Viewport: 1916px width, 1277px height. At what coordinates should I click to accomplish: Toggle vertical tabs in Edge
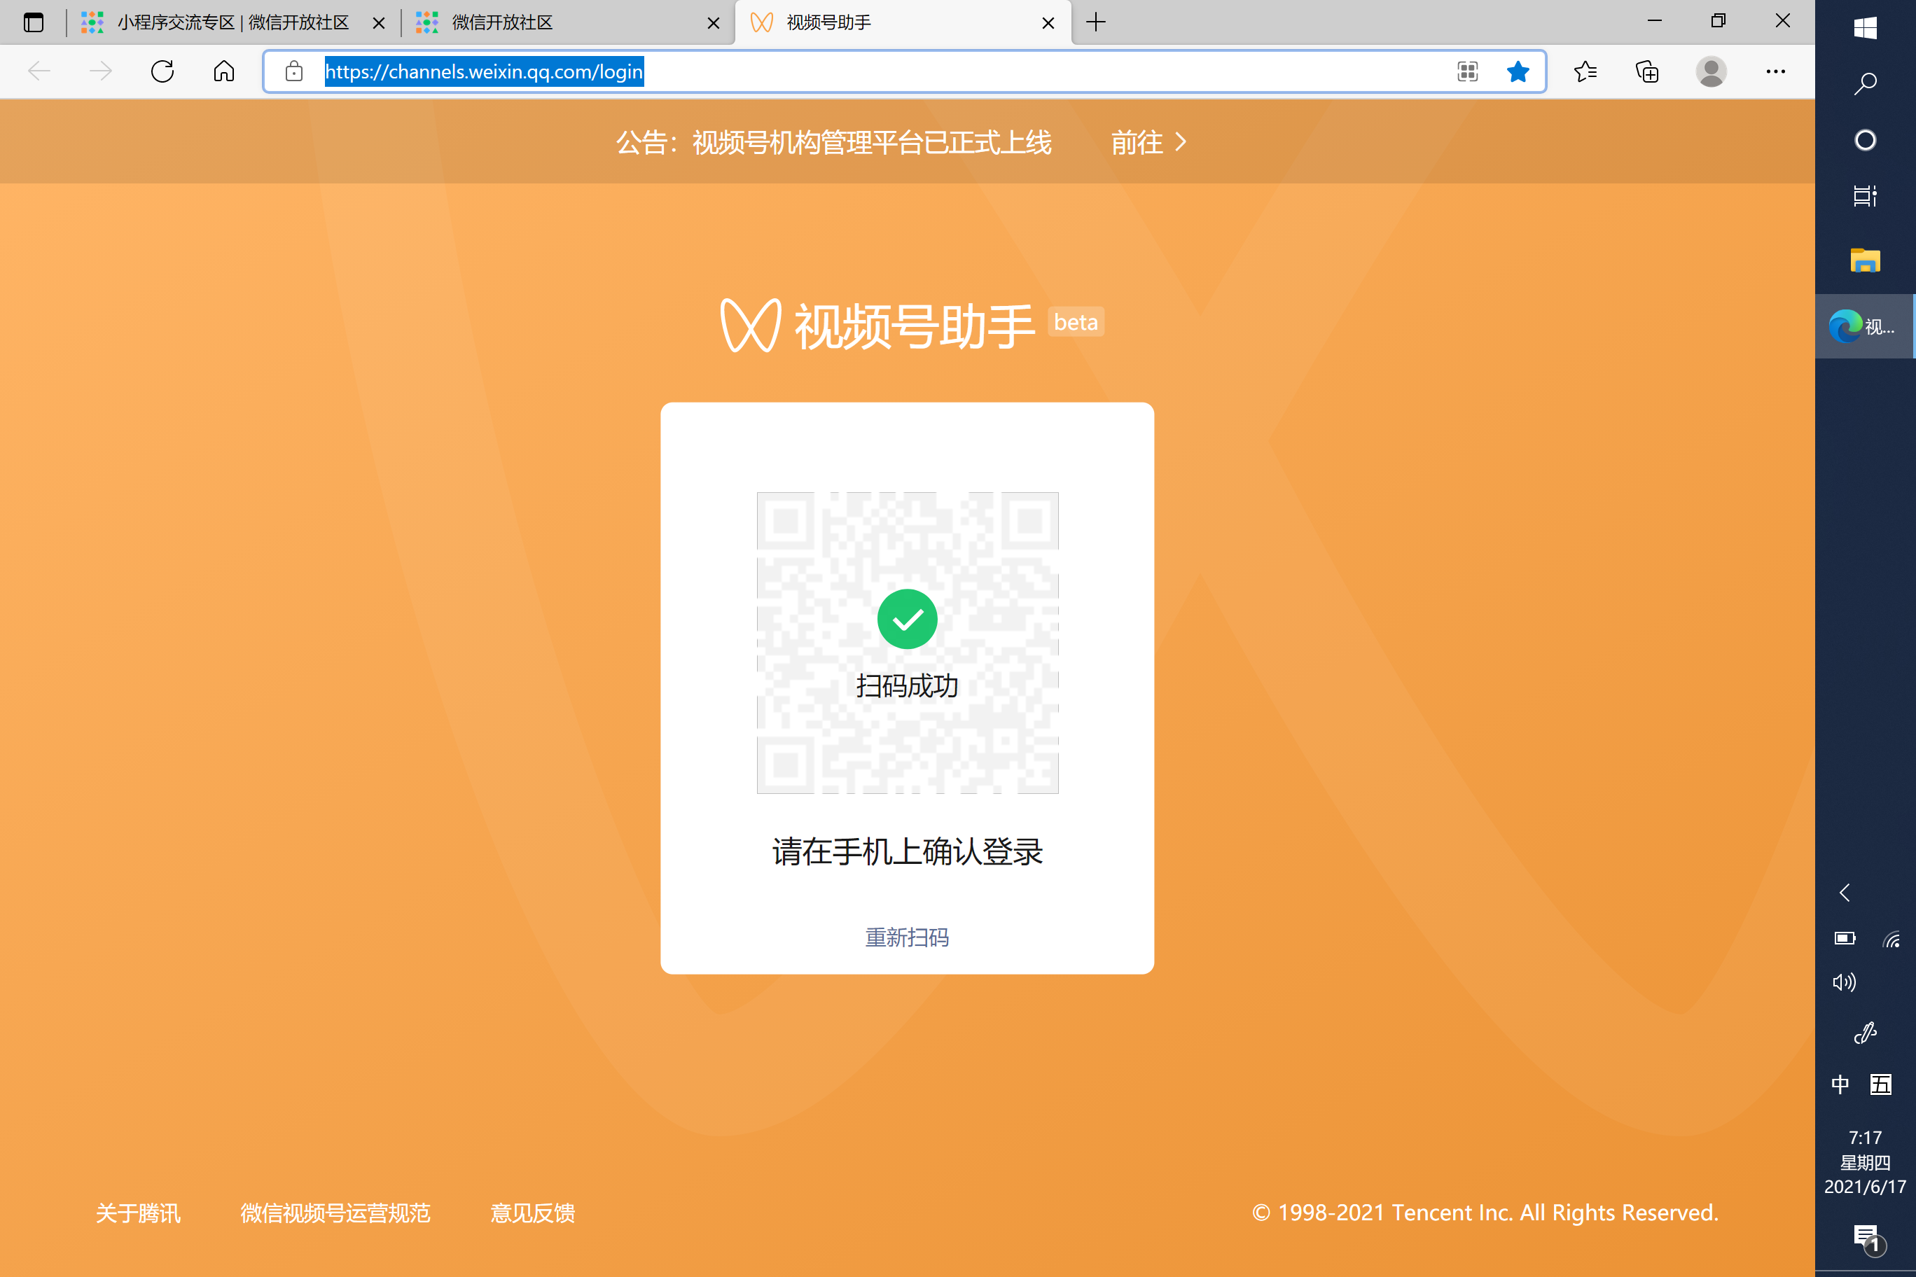[33, 22]
